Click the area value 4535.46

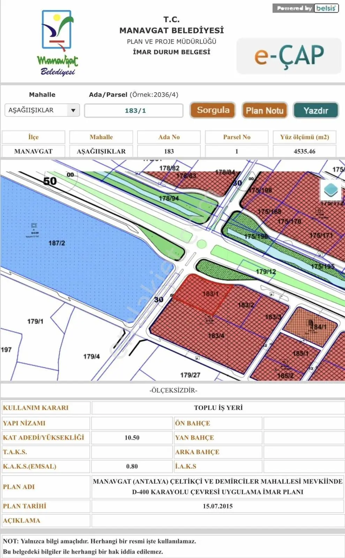point(305,151)
